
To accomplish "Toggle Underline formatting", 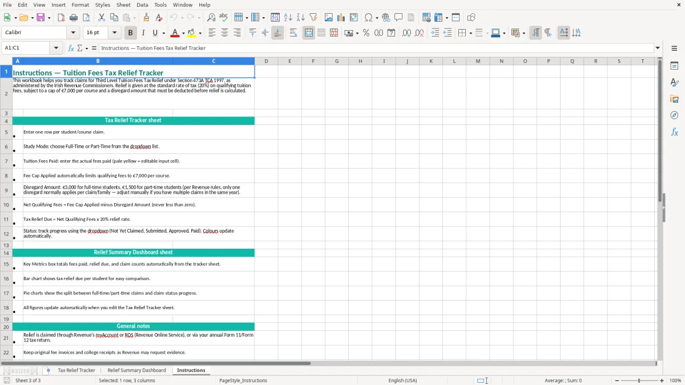I will click(x=155, y=33).
